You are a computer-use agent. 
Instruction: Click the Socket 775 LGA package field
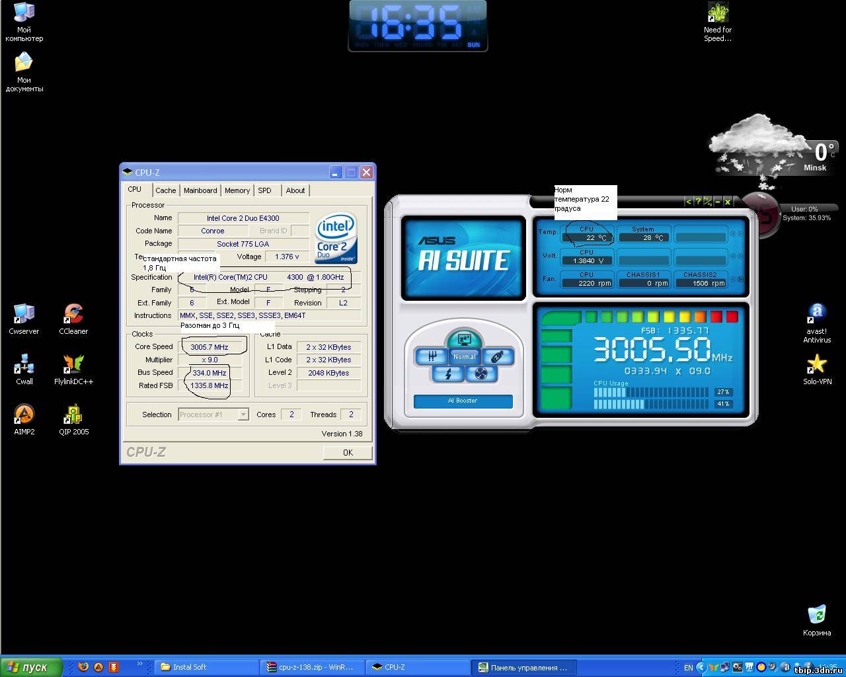tap(243, 244)
